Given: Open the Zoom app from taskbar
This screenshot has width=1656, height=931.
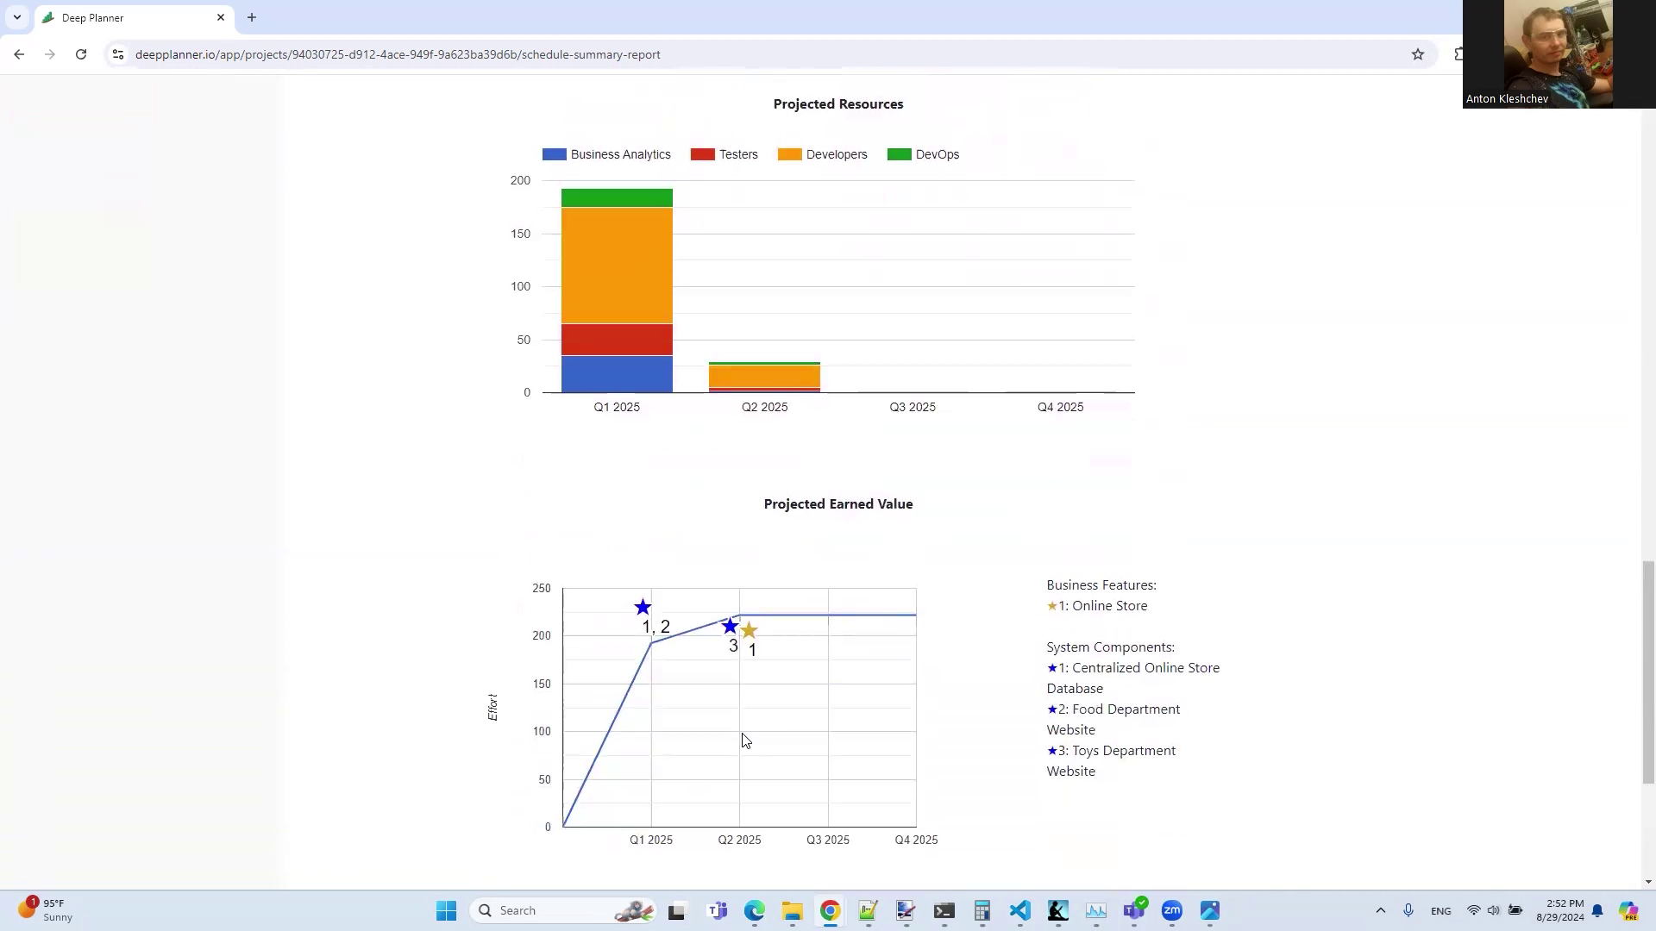Looking at the screenshot, I should tap(1171, 910).
